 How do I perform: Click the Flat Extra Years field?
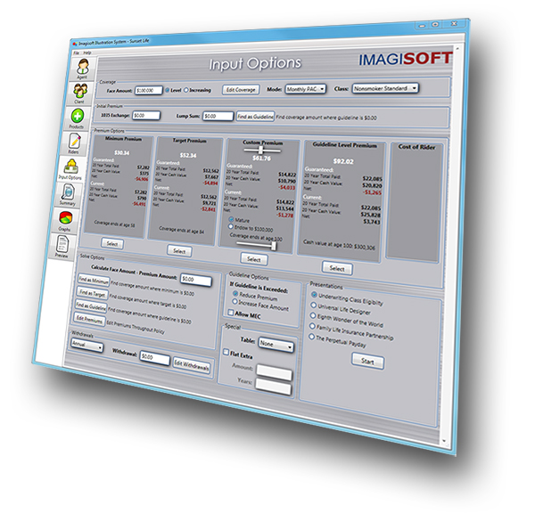[273, 387]
